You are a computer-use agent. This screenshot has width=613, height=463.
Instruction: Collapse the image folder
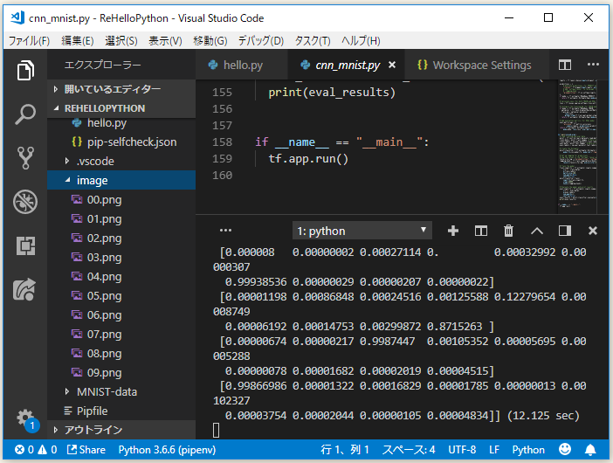tap(121, 180)
